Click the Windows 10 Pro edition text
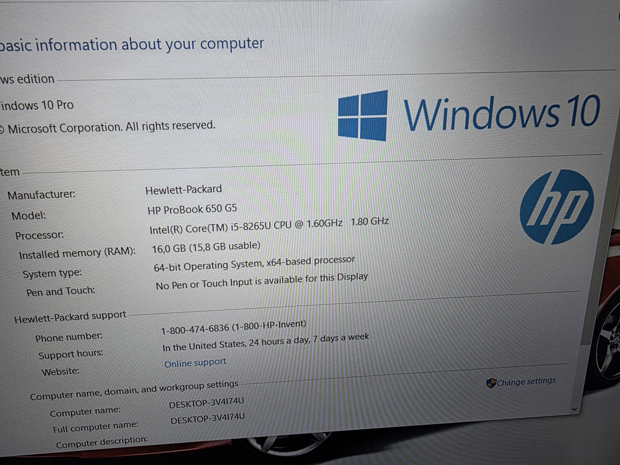The image size is (620, 465). click(x=37, y=105)
